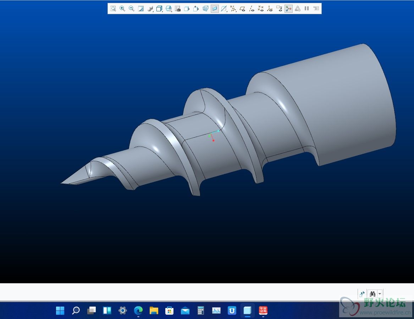414x319 pixels.
Task: Click the Pause icon in graphics toolbar
Action: (x=307, y=9)
